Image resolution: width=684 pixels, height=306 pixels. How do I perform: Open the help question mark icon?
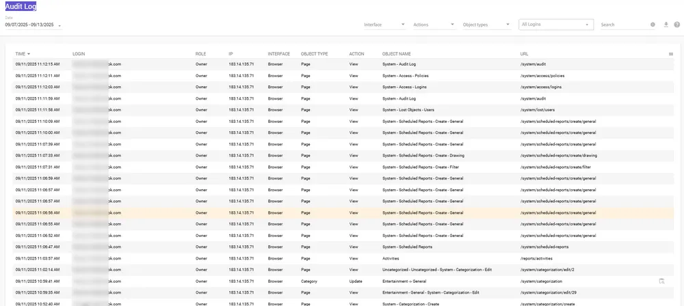pos(677,25)
